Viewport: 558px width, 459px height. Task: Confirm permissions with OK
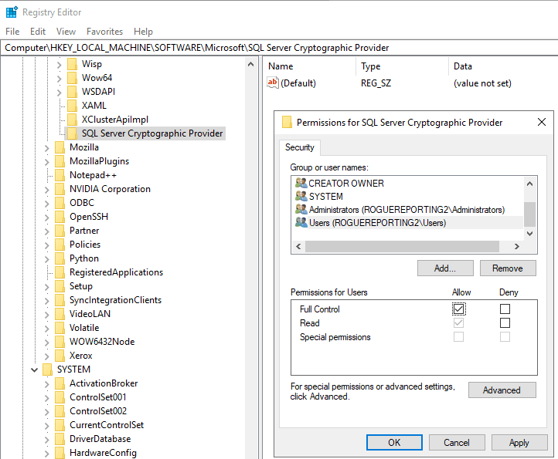[394, 442]
